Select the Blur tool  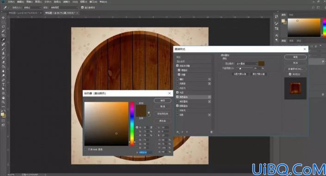click(3, 71)
